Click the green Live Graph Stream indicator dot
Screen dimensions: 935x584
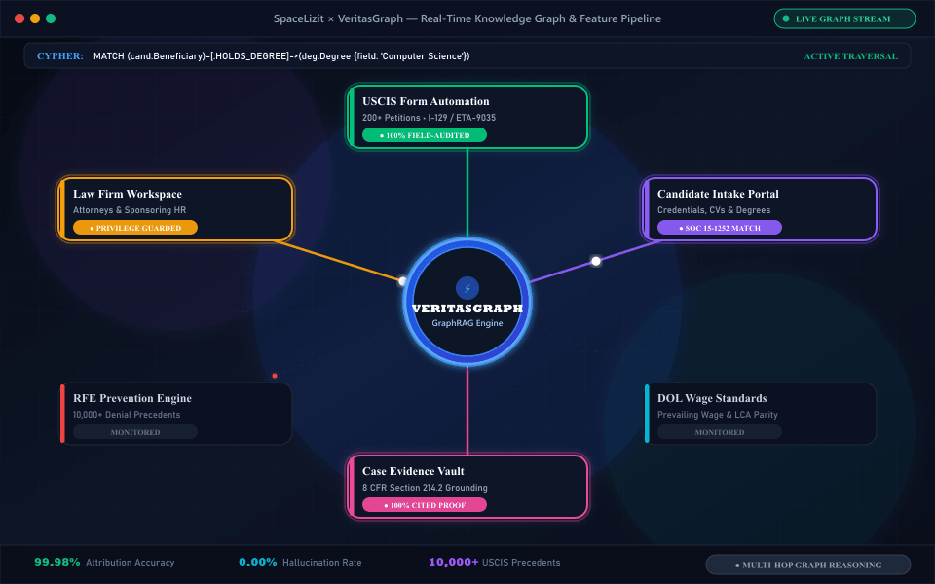[x=786, y=19]
